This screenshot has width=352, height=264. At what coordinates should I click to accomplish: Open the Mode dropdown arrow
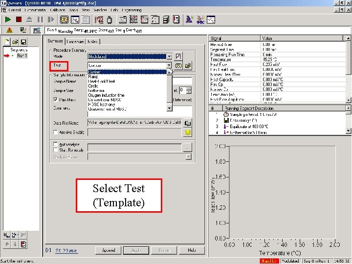(x=169, y=56)
